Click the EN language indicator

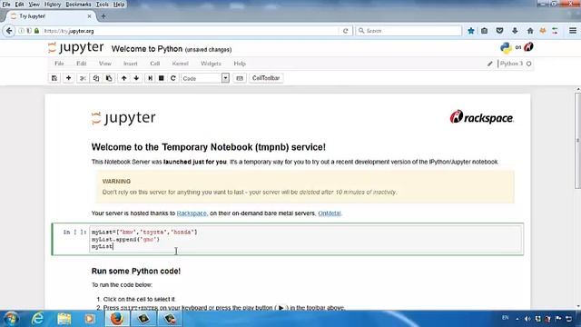click(x=505, y=318)
